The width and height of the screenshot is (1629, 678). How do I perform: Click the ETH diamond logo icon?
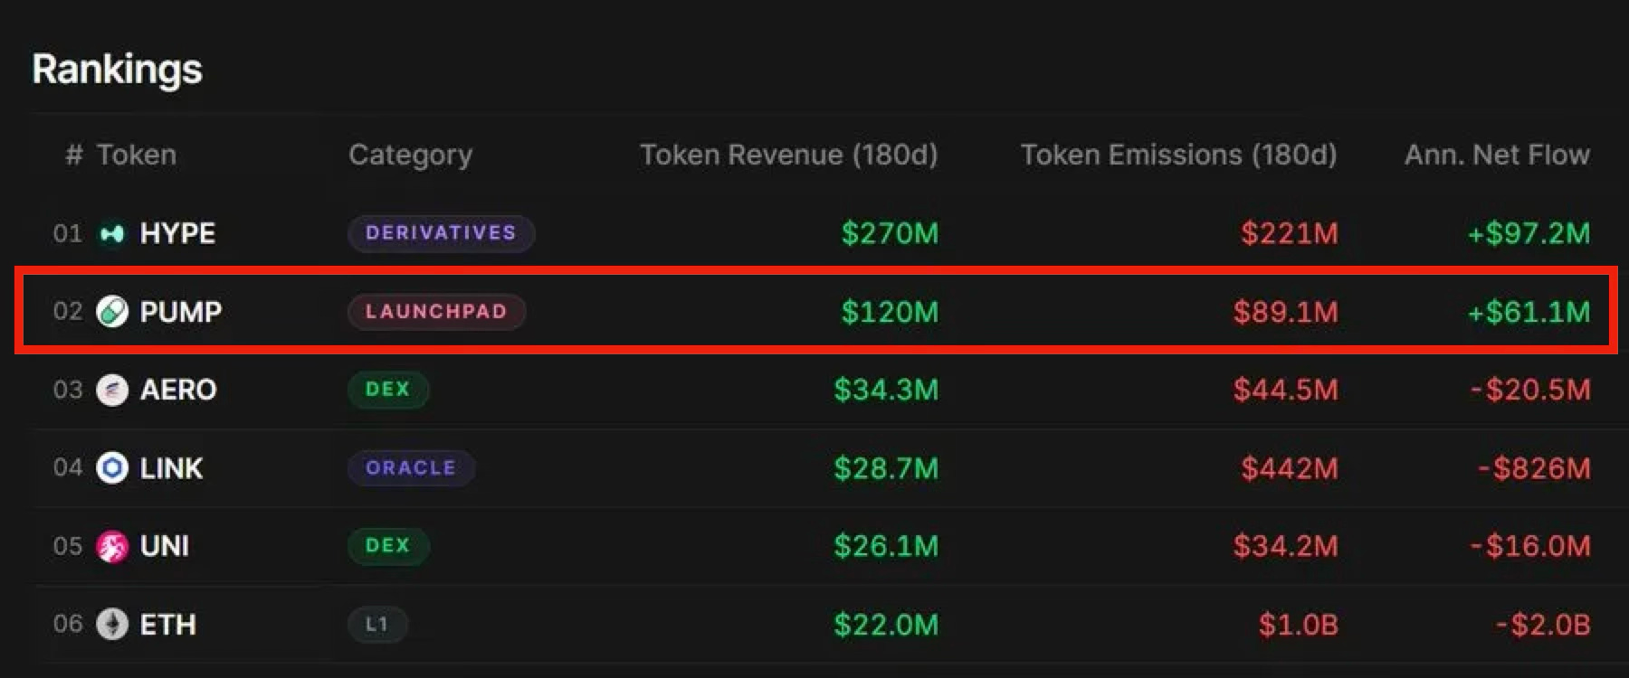112,625
